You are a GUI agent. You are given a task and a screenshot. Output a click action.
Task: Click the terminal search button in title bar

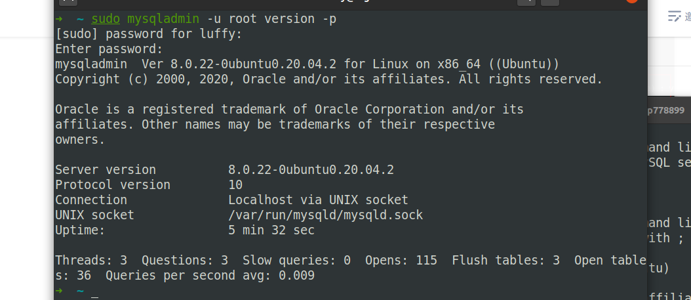[x=526, y=2]
